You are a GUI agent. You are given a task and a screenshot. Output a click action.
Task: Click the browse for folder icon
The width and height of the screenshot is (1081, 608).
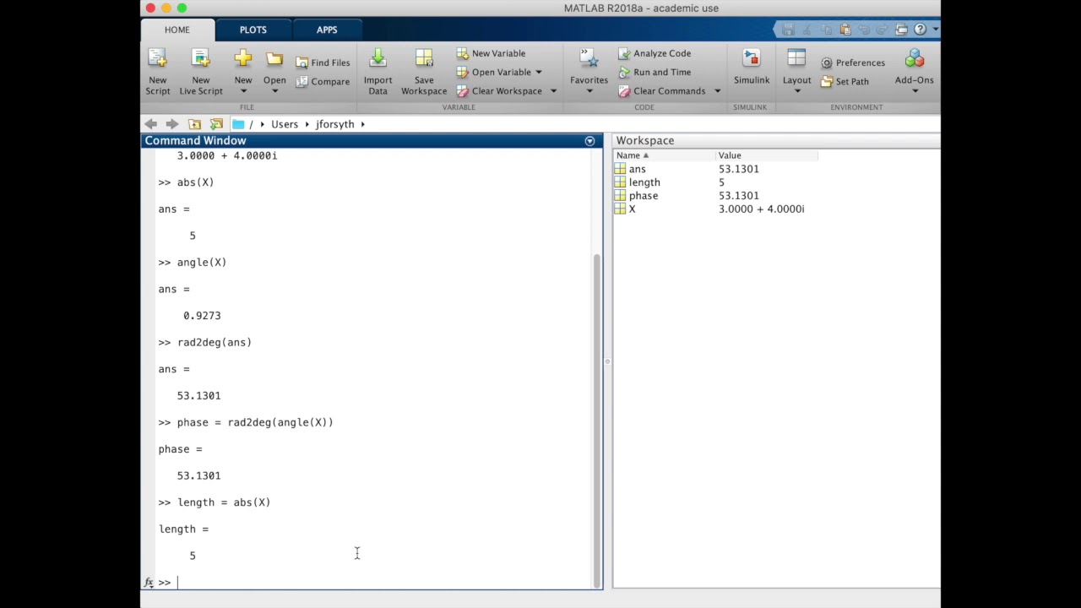(216, 124)
